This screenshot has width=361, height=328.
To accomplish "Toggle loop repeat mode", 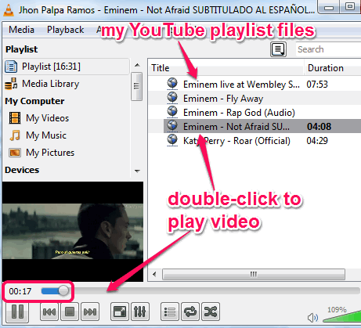I will (x=190, y=312).
